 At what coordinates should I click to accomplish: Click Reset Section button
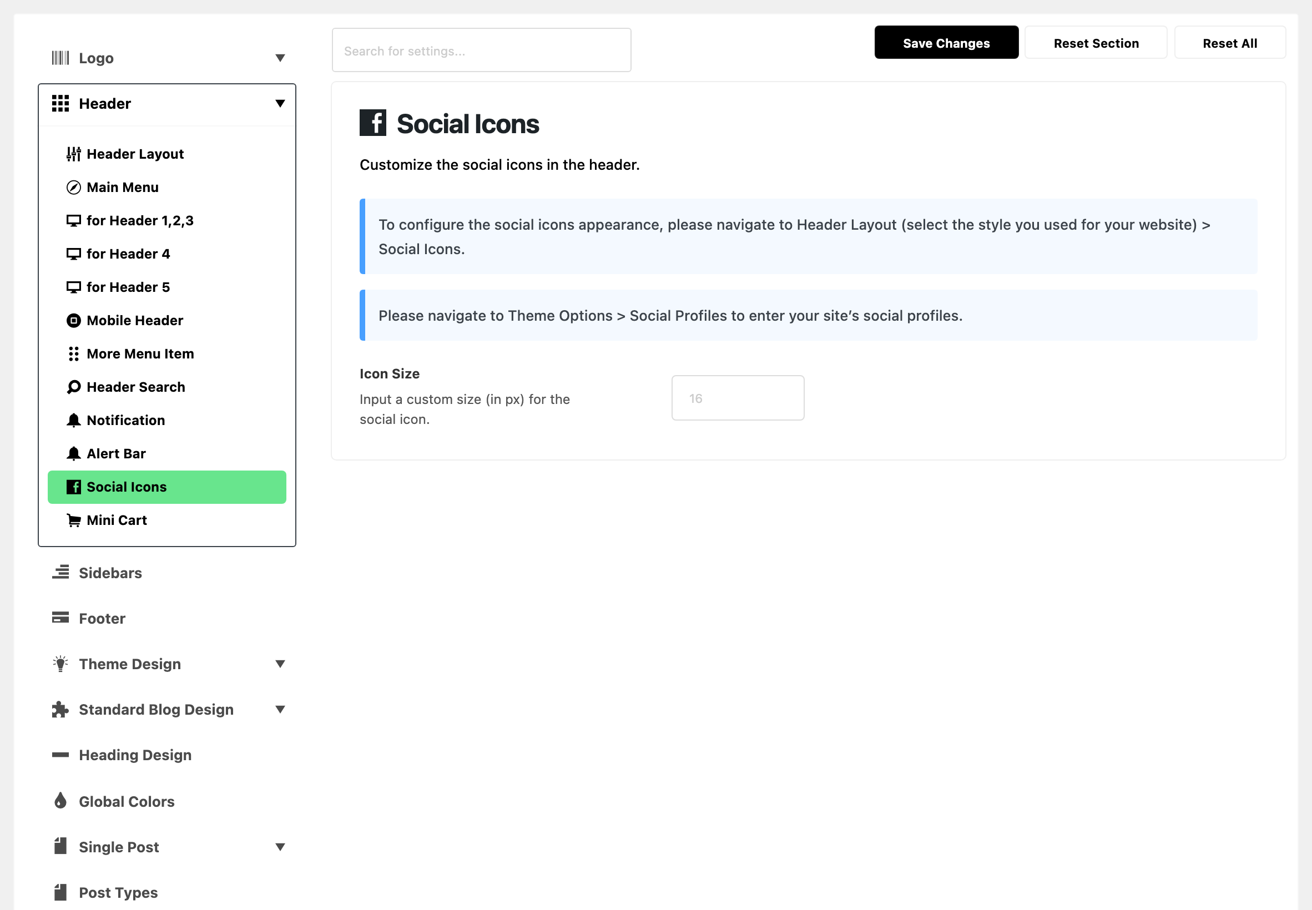(x=1096, y=43)
